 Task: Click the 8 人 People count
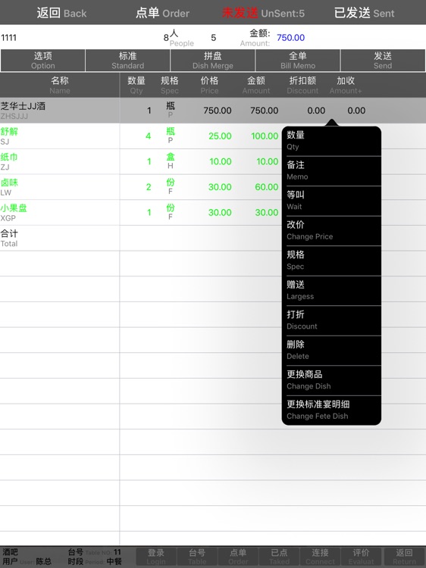click(178, 38)
